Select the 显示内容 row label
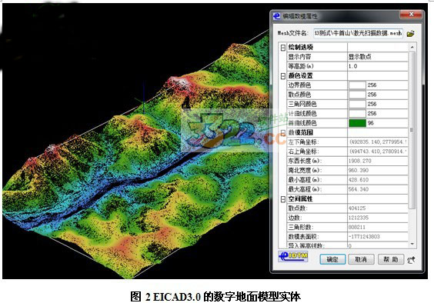The width and height of the screenshot is (434, 303). [299, 57]
